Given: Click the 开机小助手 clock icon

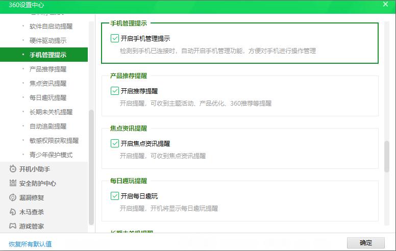Looking at the screenshot, I should (13, 169).
